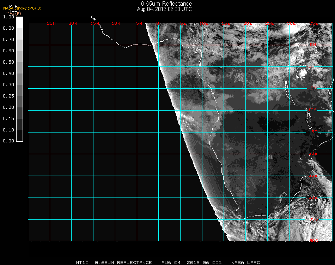Click the "NASA Langley (M04.0)" label
335x265 pixels.
click(x=22, y=8)
